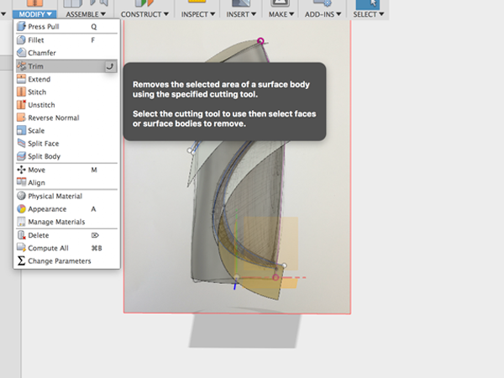
Task: Click the magenta point at blade top
Action: pos(260,41)
